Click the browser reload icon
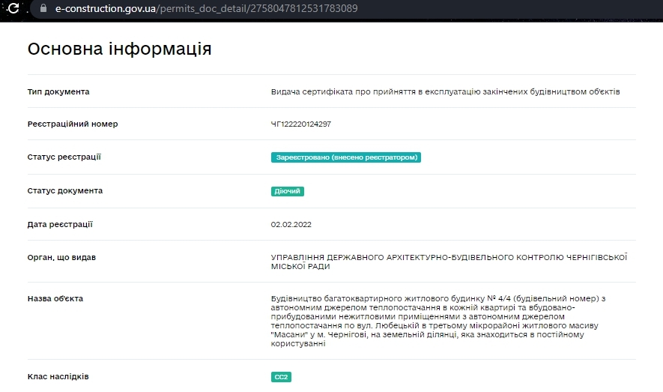 (13, 8)
